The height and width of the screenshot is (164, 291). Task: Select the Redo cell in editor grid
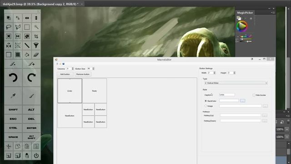tap(95, 91)
